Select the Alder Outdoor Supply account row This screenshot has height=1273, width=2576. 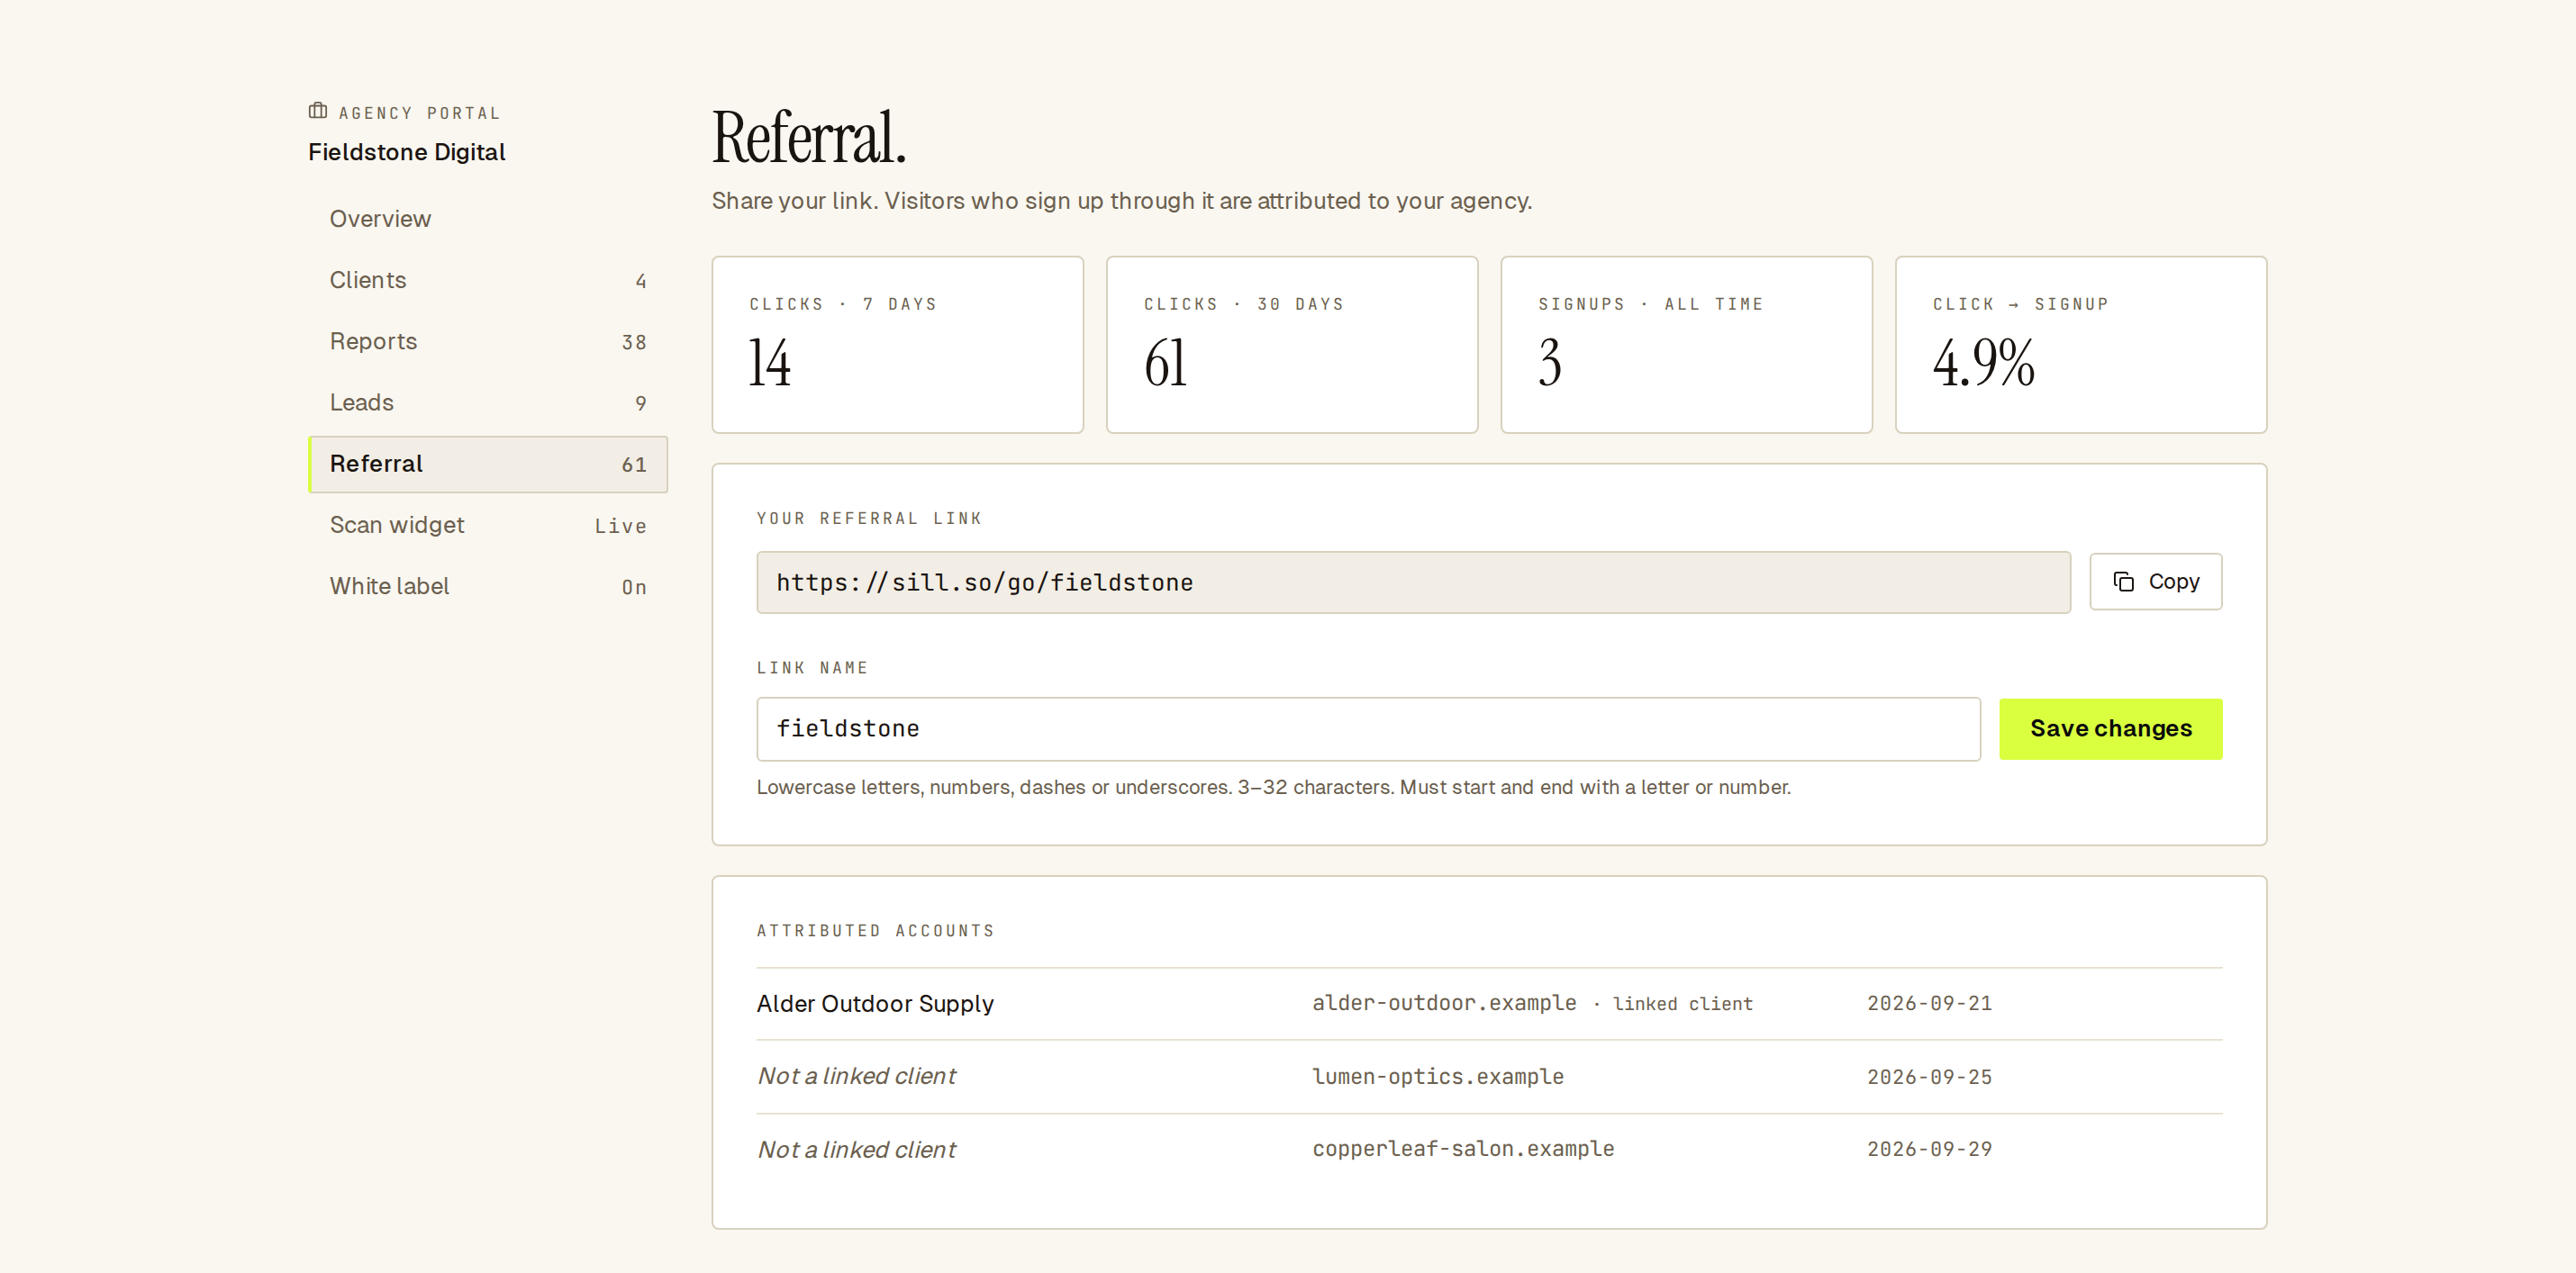coord(1489,1003)
